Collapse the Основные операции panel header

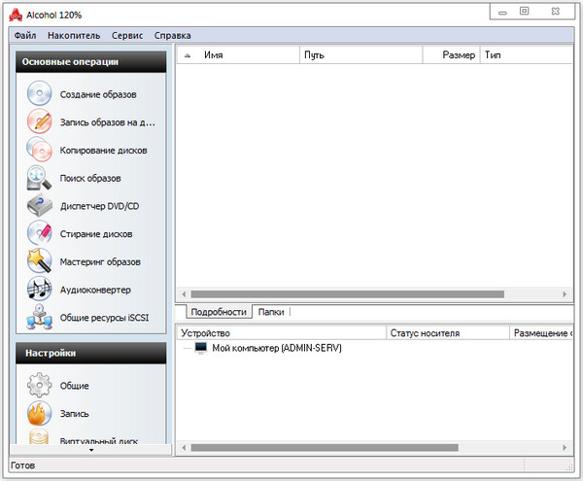point(90,62)
